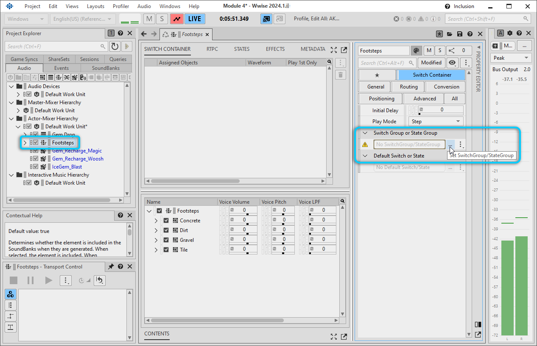Toggle the IceGem_Blast inclusion checkbox
This screenshot has height=346, width=537.
tap(36, 167)
